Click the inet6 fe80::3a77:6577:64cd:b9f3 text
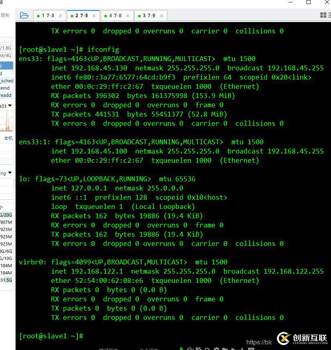Screen dimensions: 331x350 (113, 77)
